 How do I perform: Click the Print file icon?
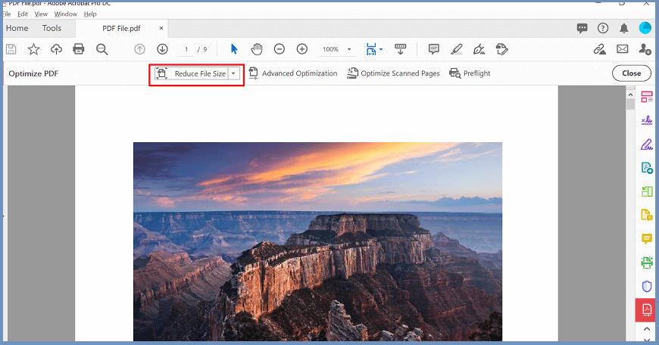(x=78, y=49)
